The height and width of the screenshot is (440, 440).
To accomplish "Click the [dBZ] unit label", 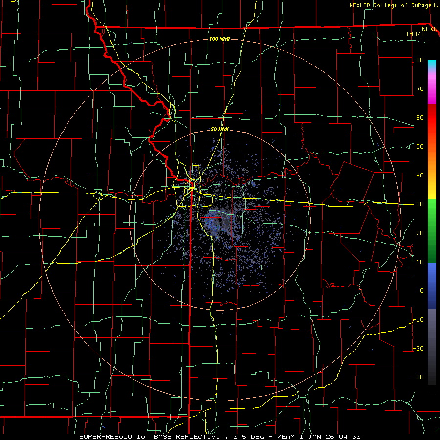I will [415, 34].
